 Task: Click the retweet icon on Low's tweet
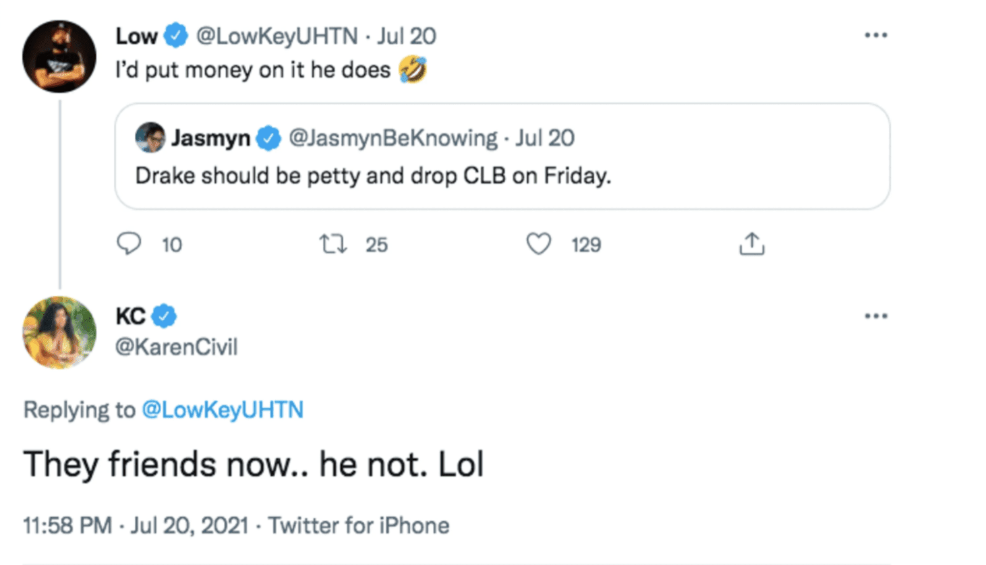(x=333, y=244)
